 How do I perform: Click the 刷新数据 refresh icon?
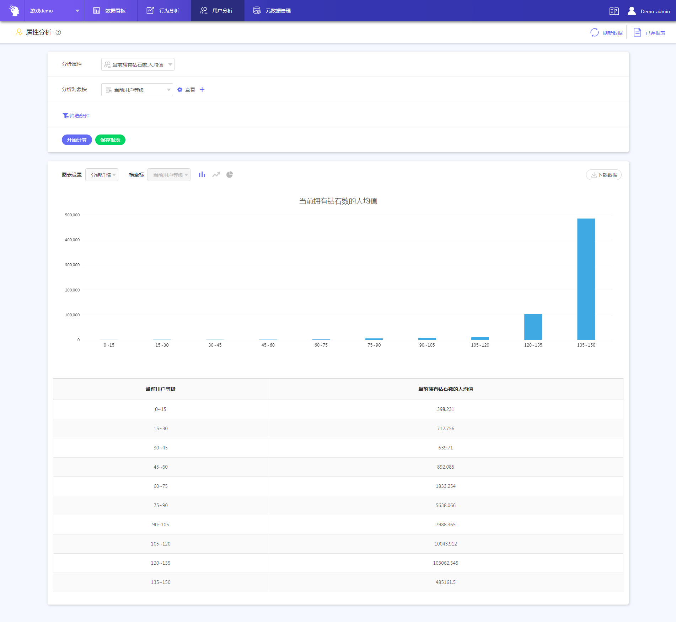coord(595,32)
